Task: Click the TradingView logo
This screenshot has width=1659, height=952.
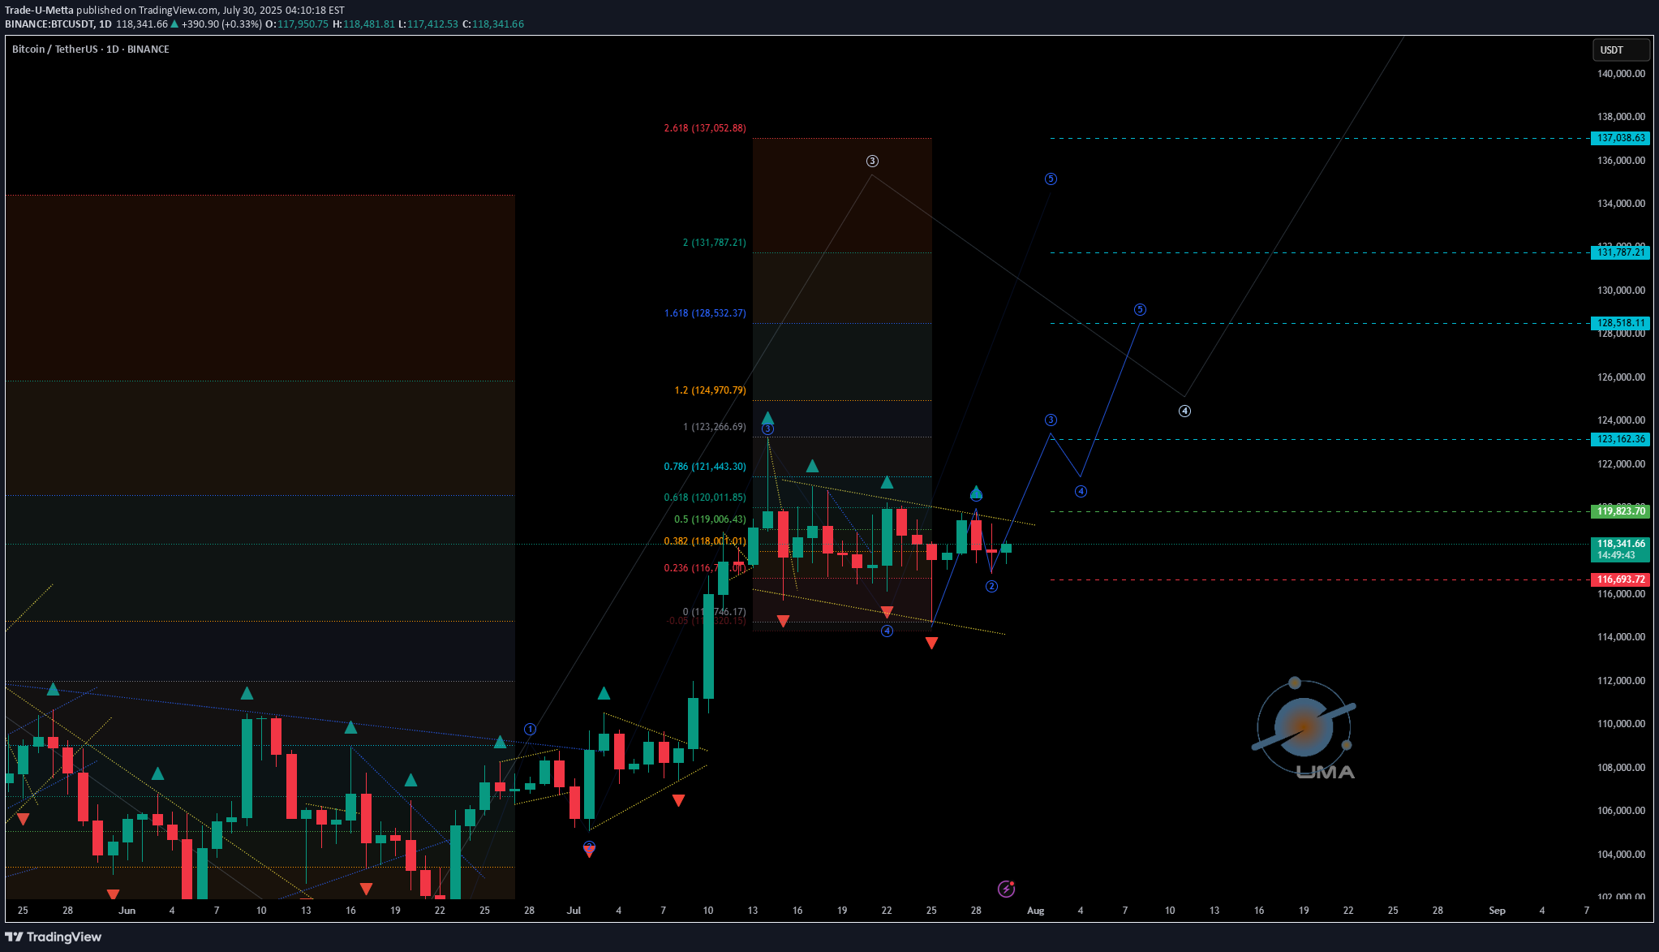Action: 54,937
